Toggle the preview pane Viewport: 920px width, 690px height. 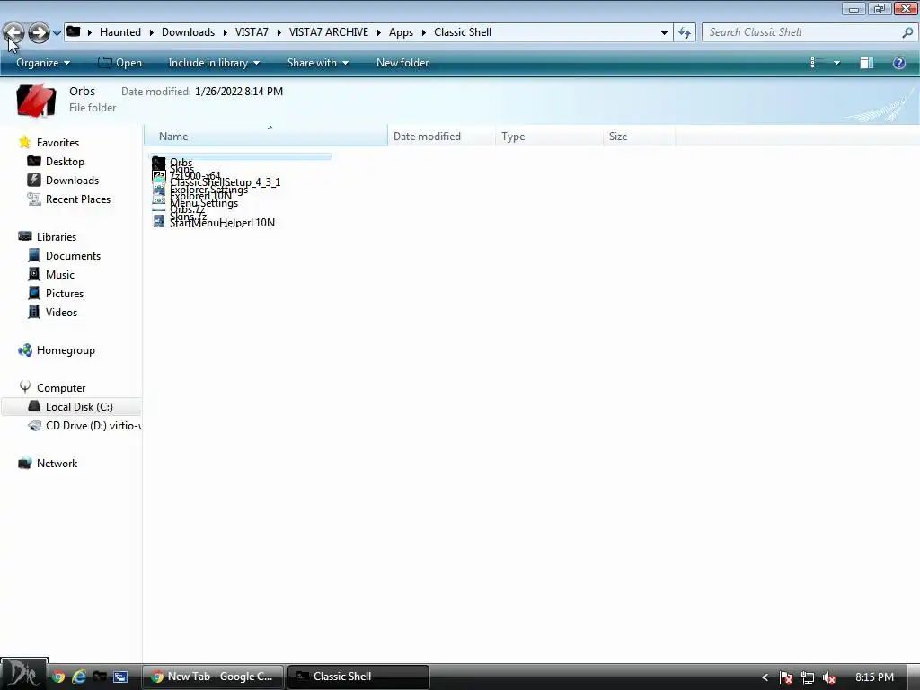coord(867,63)
